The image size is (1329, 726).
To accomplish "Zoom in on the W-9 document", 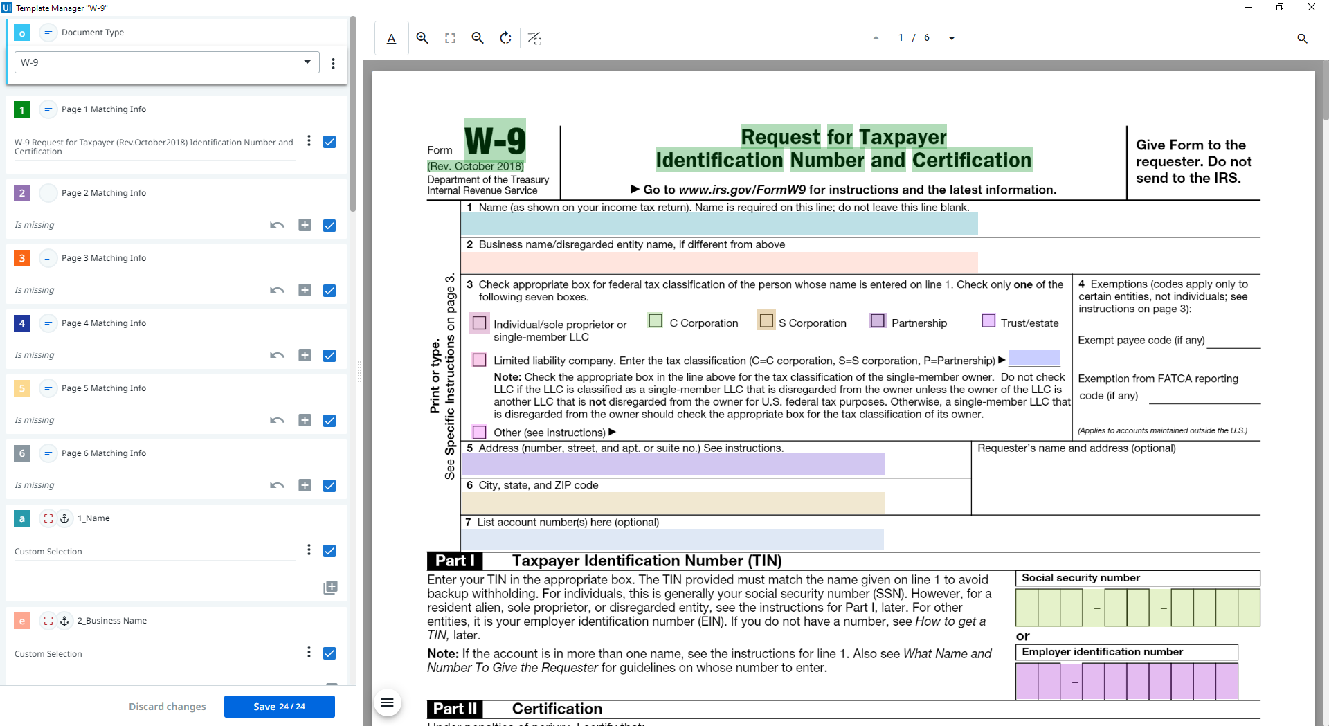I will [x=422, y=38].
